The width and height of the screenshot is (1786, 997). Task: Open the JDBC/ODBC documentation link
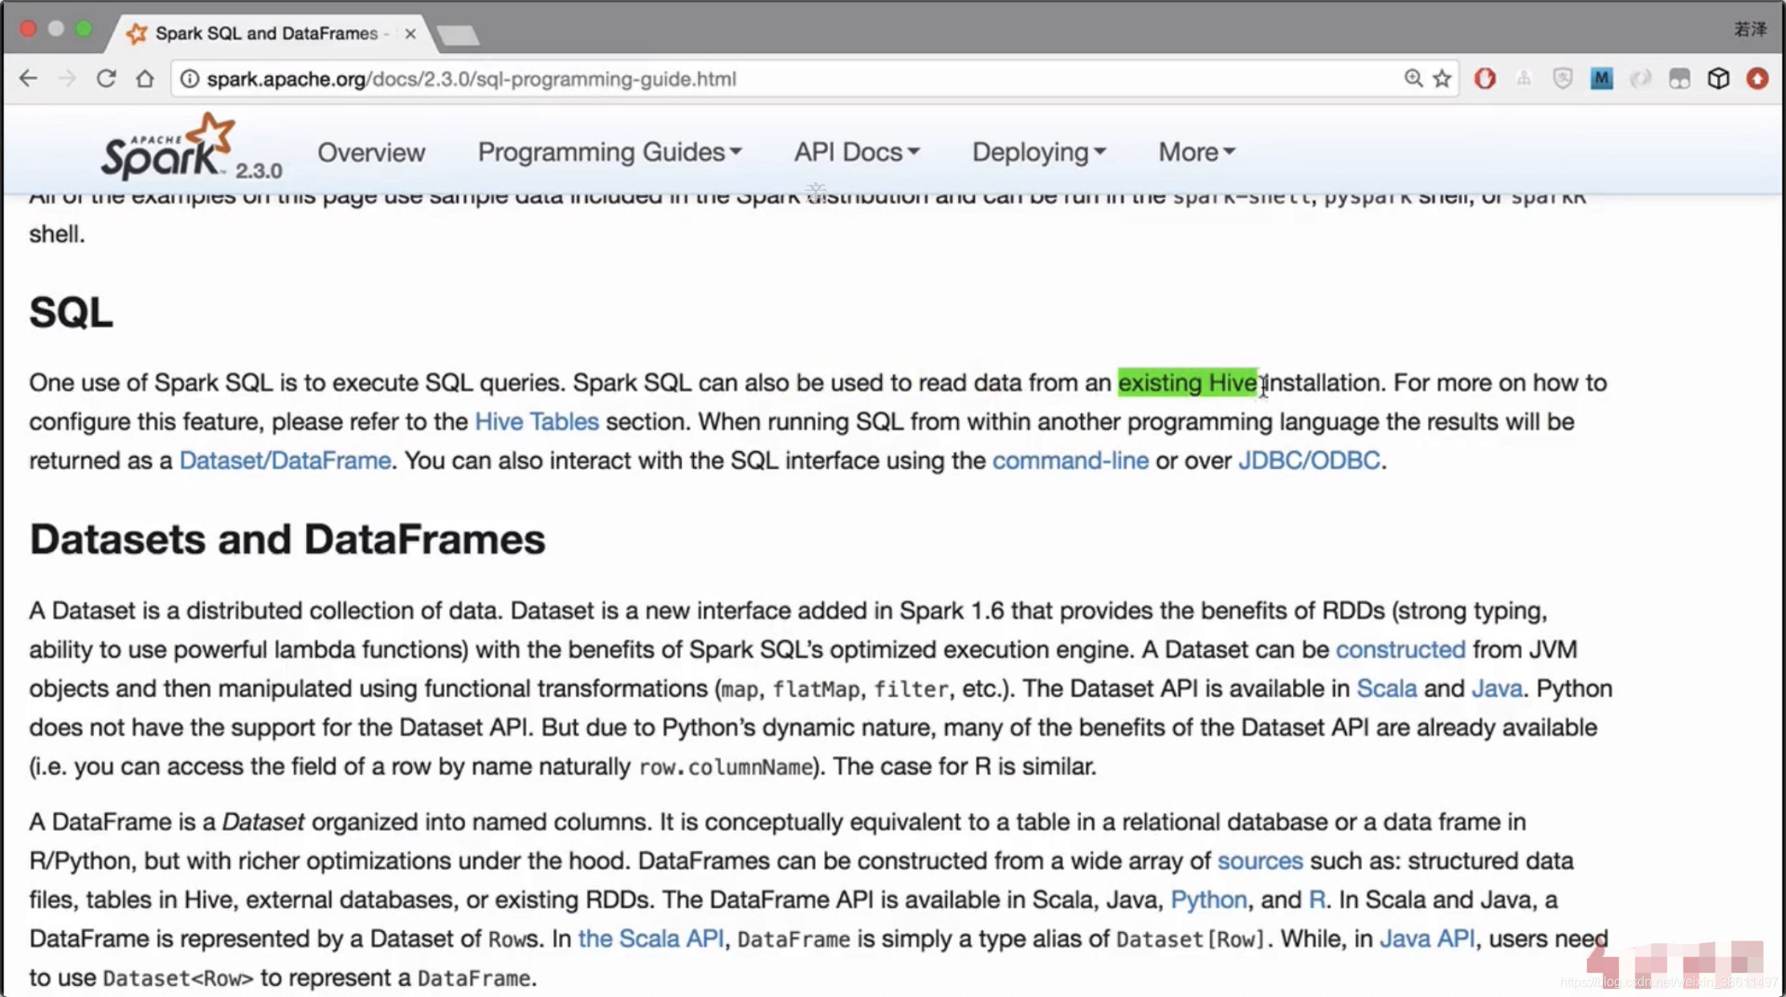[x=1307, y=460]
